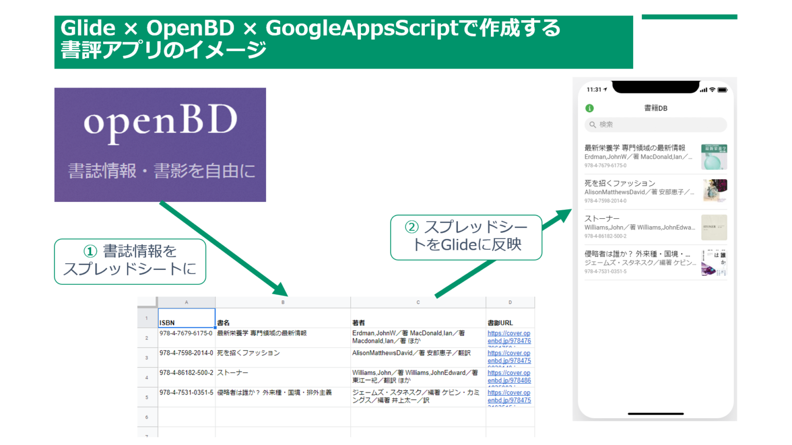Open the 書影URL link for ストーナー row
This screenshot has height=445, width=792.
click(x=509, y=376)
